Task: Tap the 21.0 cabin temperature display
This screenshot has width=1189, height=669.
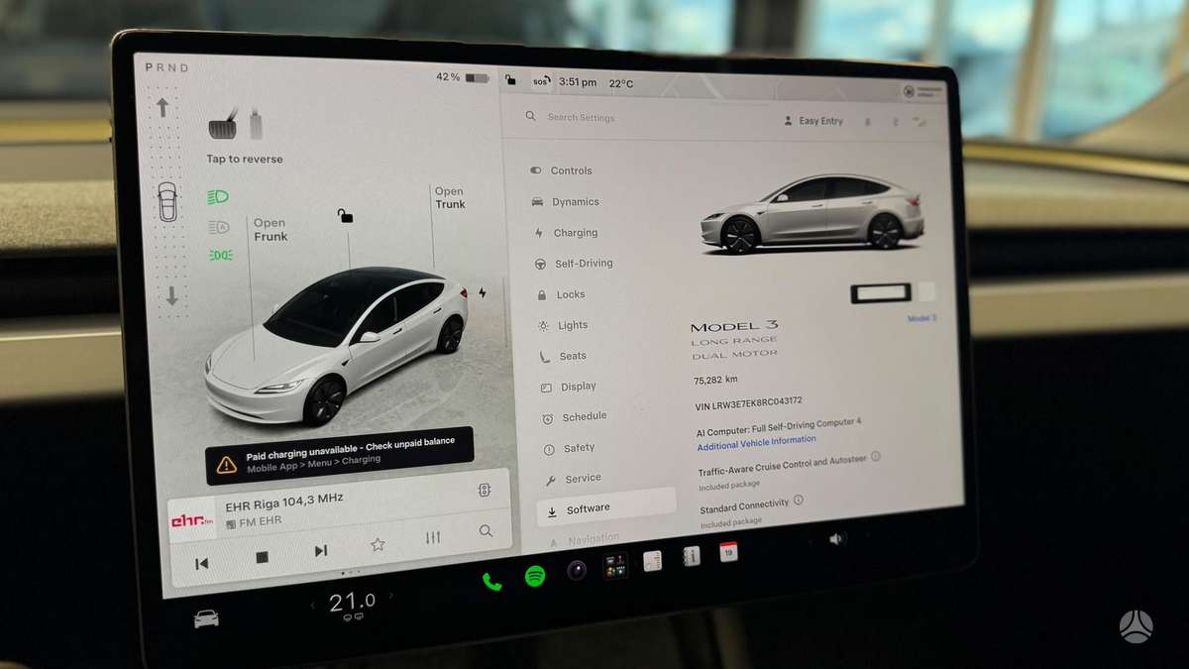Action: click(352, 601)
